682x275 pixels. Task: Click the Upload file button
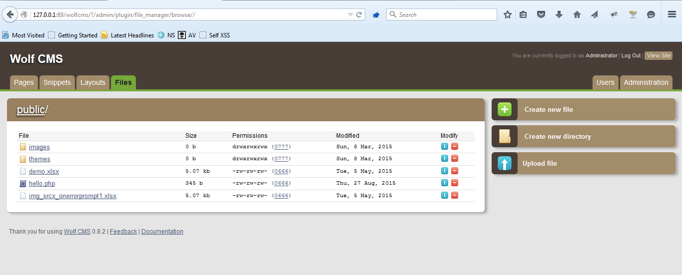(x=584, y=163)
